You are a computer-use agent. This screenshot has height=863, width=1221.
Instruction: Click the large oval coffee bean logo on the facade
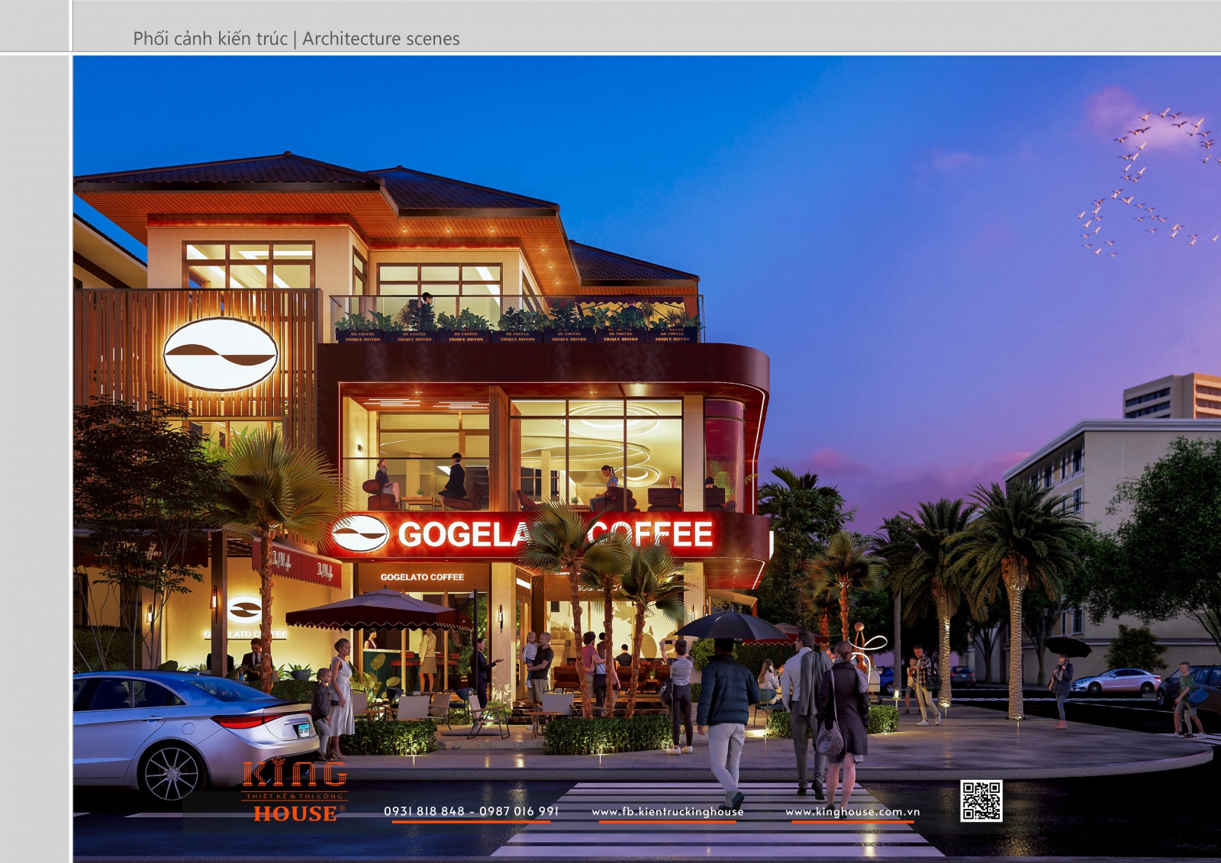click(x=221, y=354)
